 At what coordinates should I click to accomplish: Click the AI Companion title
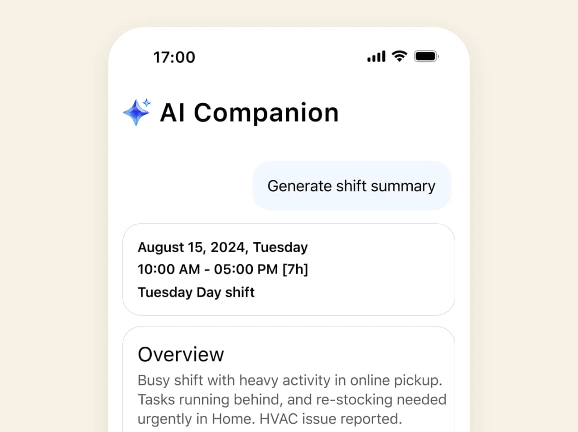tap(249, 112)
